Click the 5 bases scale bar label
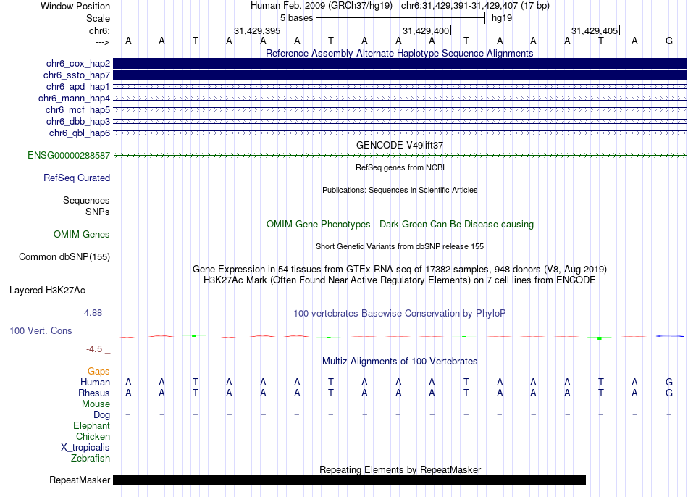 point(297,18)
